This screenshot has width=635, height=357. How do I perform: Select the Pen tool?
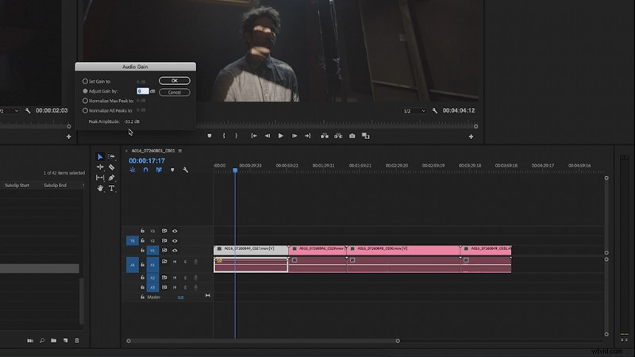click(x=111, y=178)
